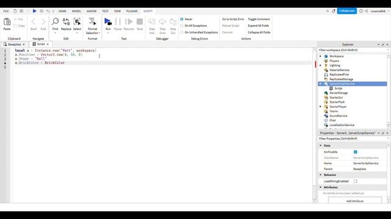Select On Unhandled Exceptions radio button
The image size is (391, 219).
pyautogui.click(x=182, y=32)
